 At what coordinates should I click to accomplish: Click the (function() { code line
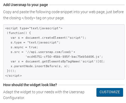coord(19,33)
